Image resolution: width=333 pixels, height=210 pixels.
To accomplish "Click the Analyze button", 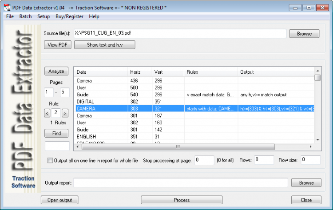I will [x=56, y=71].
